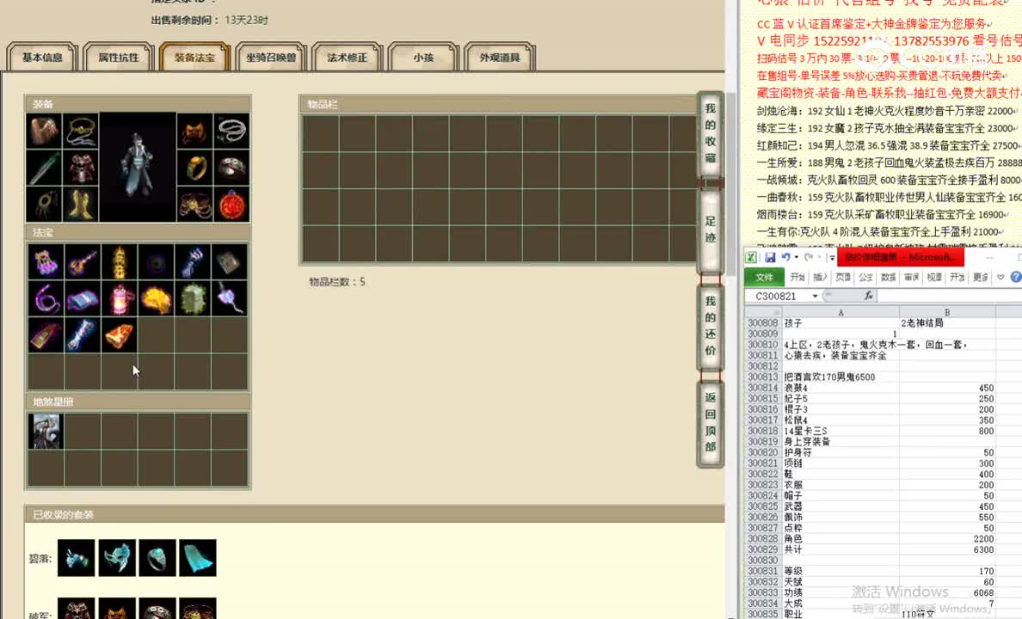Click the gold ring with green gem
Viewport: 1022px width, 619px height.
[195, 169]
